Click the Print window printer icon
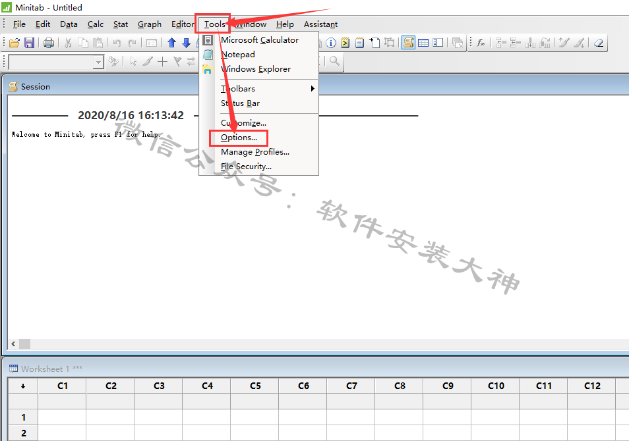Screen dimensions: 629x441 (49, 43)
